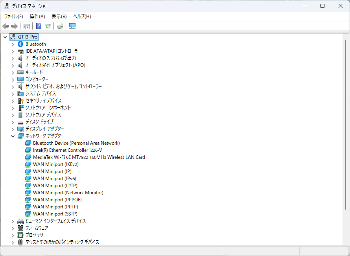
Task: Open the ヘルプ(H) menu
Action: (x=82, y=16)
